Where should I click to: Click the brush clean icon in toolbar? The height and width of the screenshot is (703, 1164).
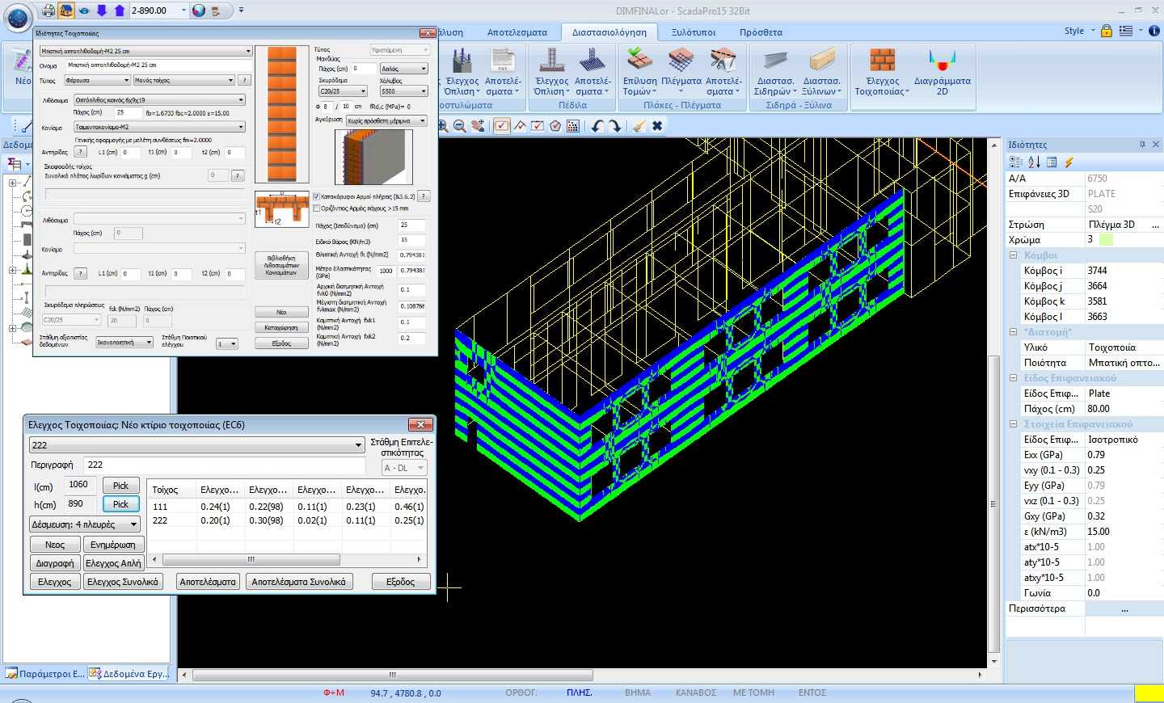coord(639,126)
